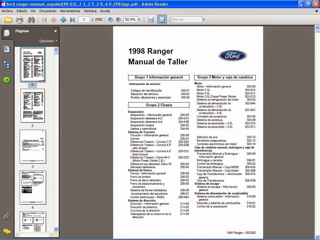Click the zoom value field 52,9%

tap(130, 20)
